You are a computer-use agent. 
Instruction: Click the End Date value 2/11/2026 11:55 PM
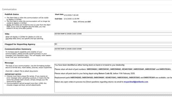tap(71, 19)
